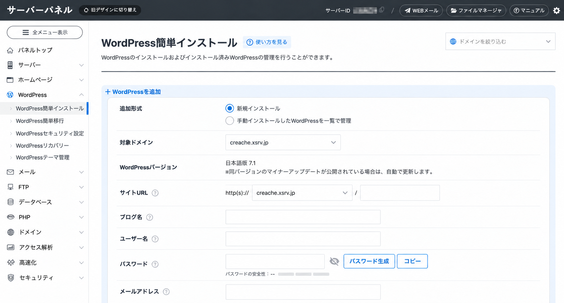Open the ドメインを絞り込む filter dropdown
The height and width of the screenshot is (303, 564).
[x=500, y=42]
